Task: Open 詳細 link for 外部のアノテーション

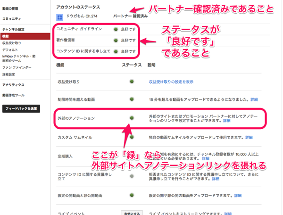Action: click(x=226, y=121)
